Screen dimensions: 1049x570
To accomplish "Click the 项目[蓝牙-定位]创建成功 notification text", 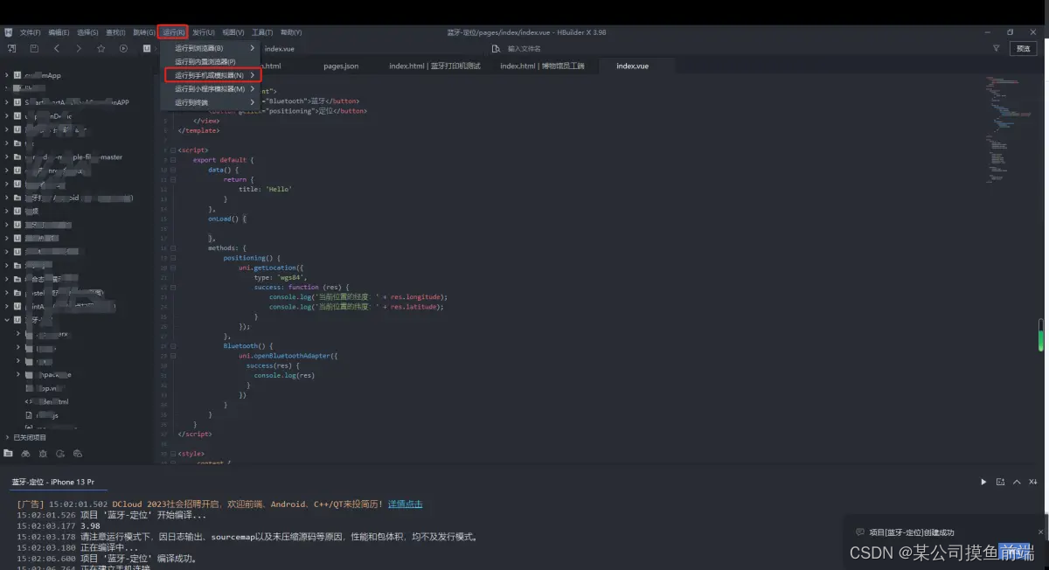I will point(912,532).
